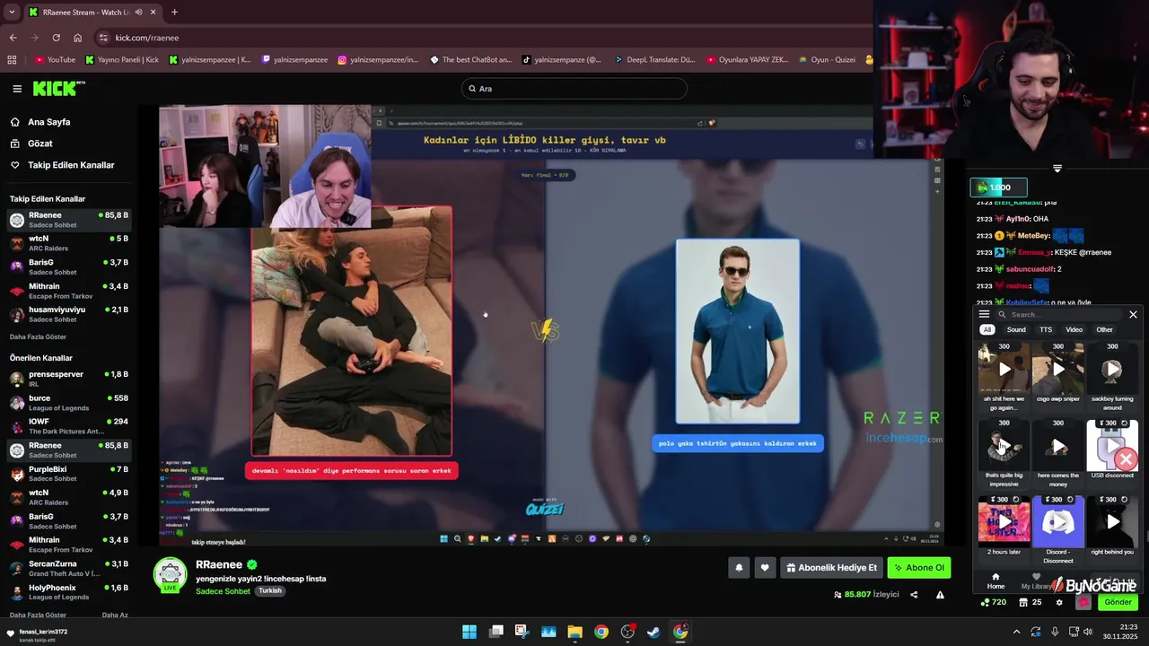Play the 'USB disconnect' sound
Screen dimensions: 1149x646
click(x=1112, y=446)
